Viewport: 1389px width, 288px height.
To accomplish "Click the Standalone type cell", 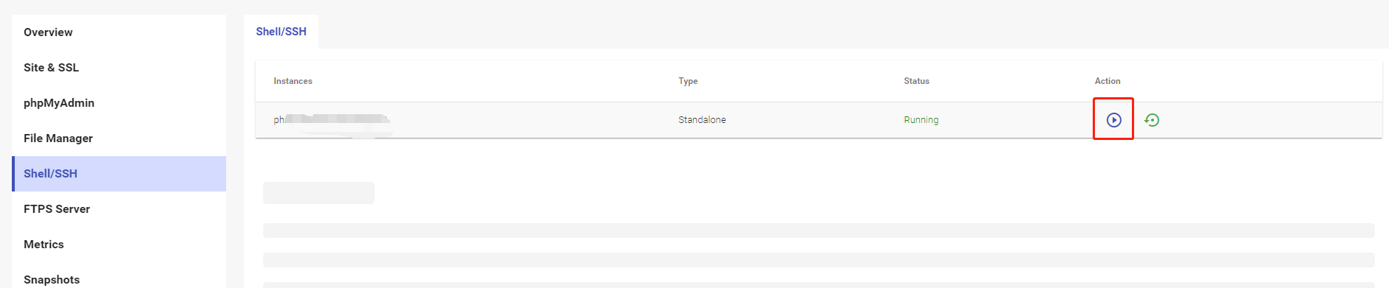I will pos(702,120).
